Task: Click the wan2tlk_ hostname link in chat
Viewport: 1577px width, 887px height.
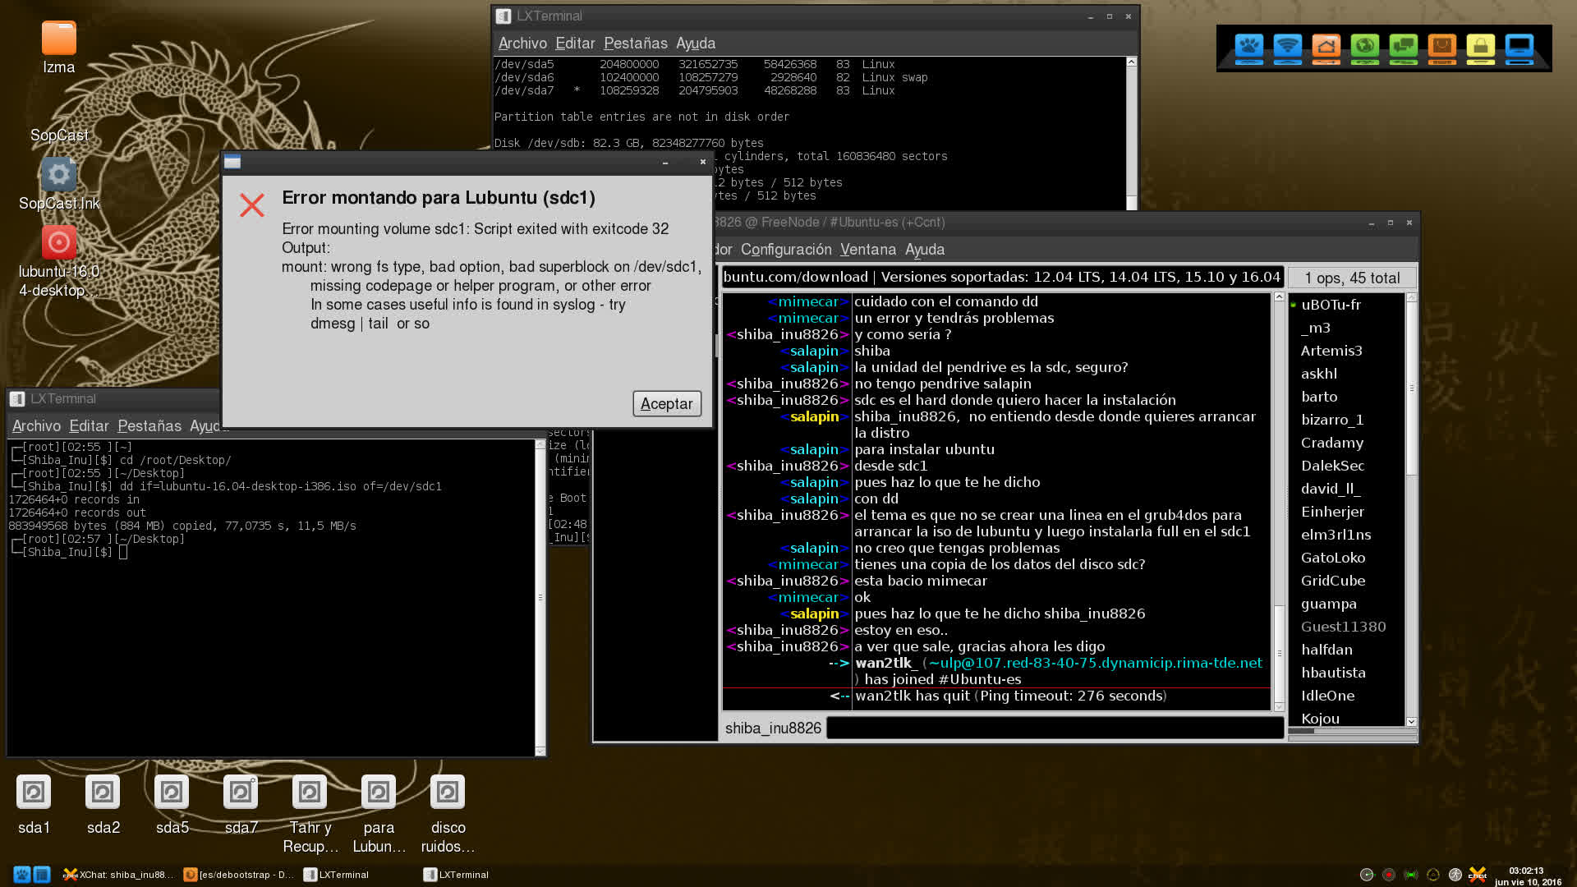Action: 1095,663
